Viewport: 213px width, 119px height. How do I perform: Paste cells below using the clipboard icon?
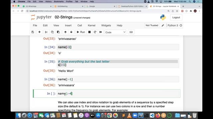pyautogui.click(x=58, y=32)
